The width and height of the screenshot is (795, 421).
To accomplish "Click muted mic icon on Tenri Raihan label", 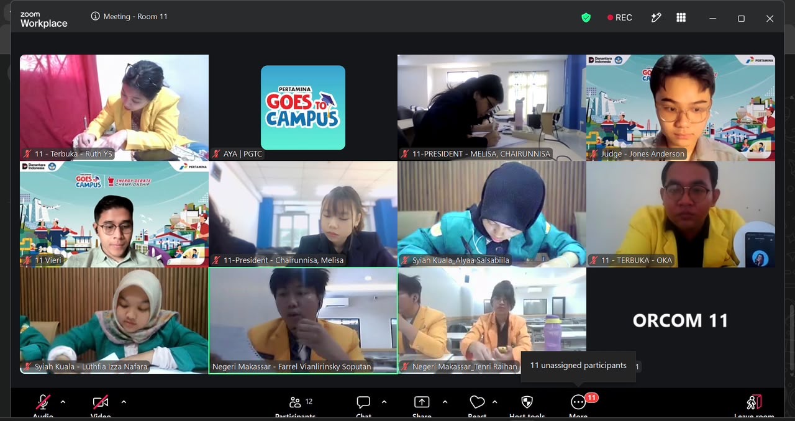I will [405, 366].
